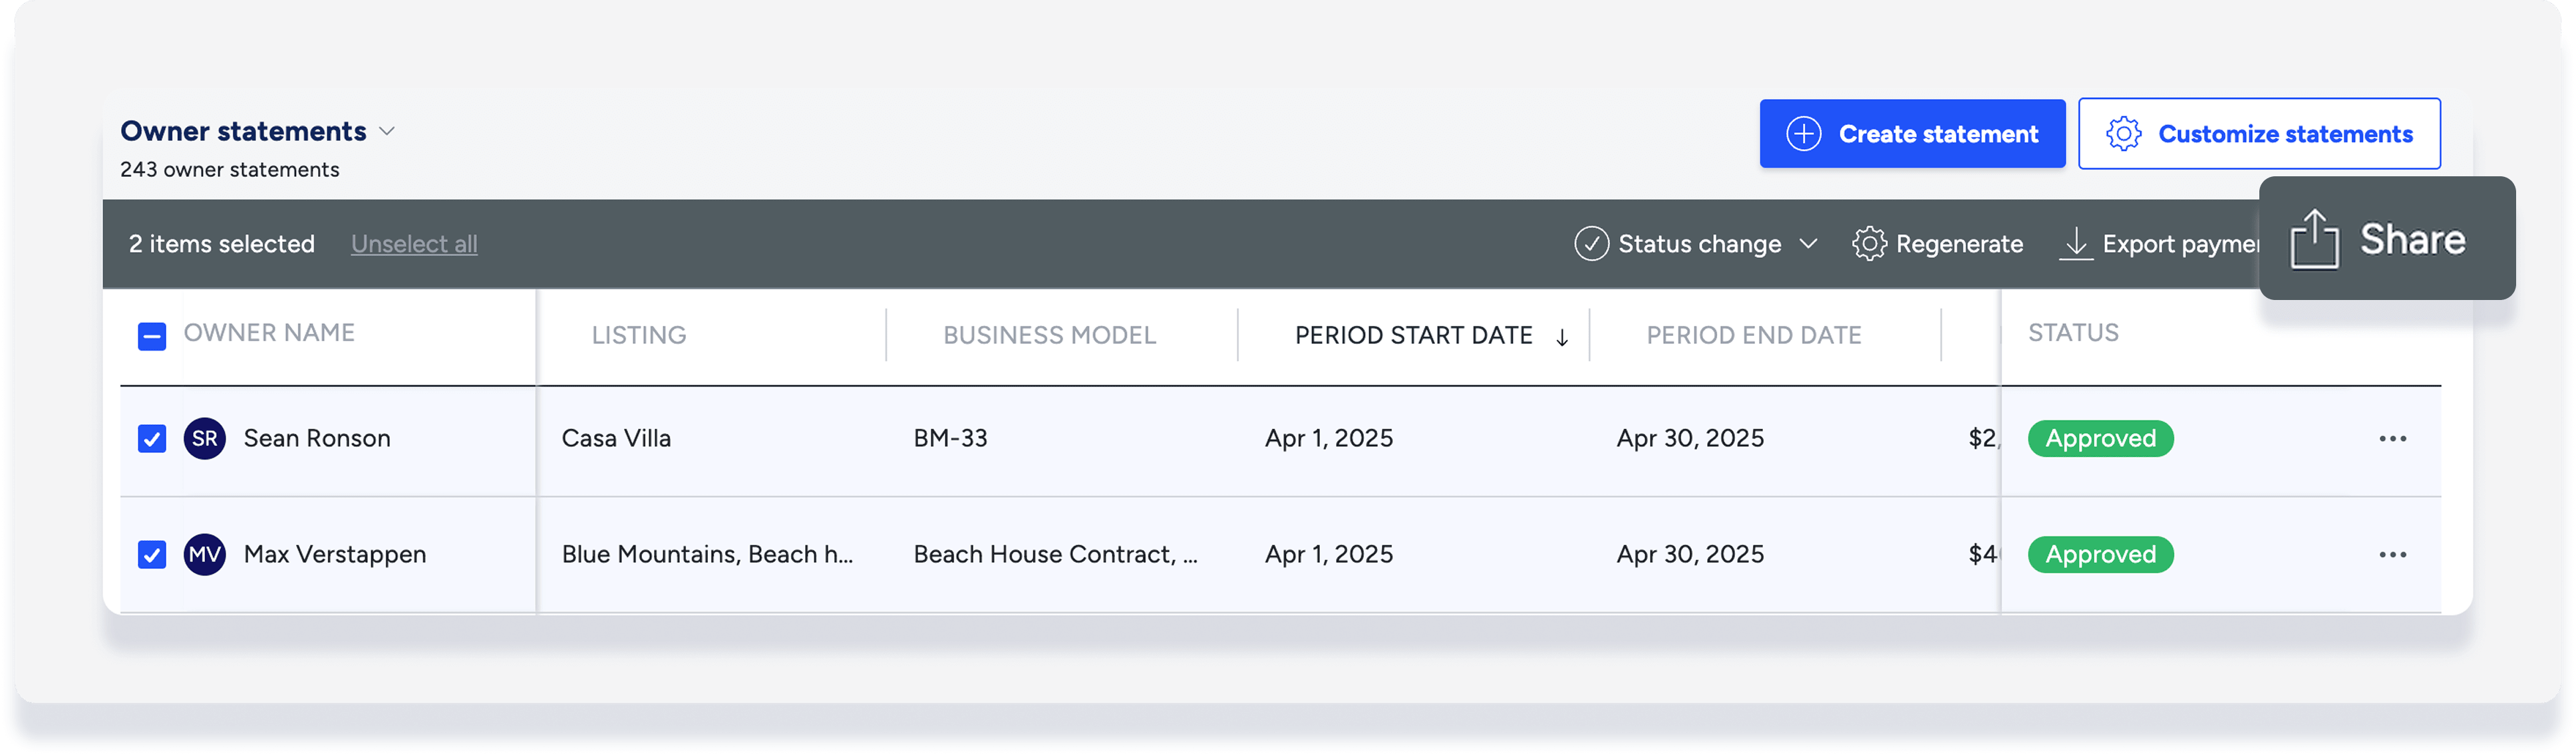Sort by the Business Model column header
The height and width of the screenshot is (755, 2576).
pos(1049,335)
